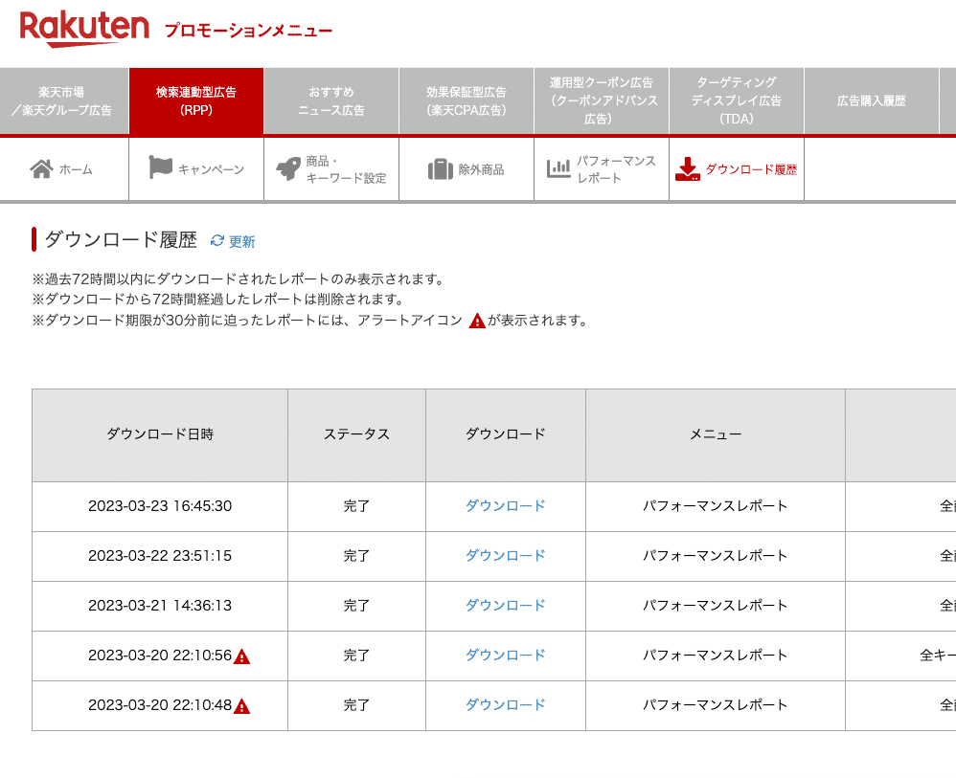Click the refresh arrows icon beside 更新

click(x=217, y=240)
